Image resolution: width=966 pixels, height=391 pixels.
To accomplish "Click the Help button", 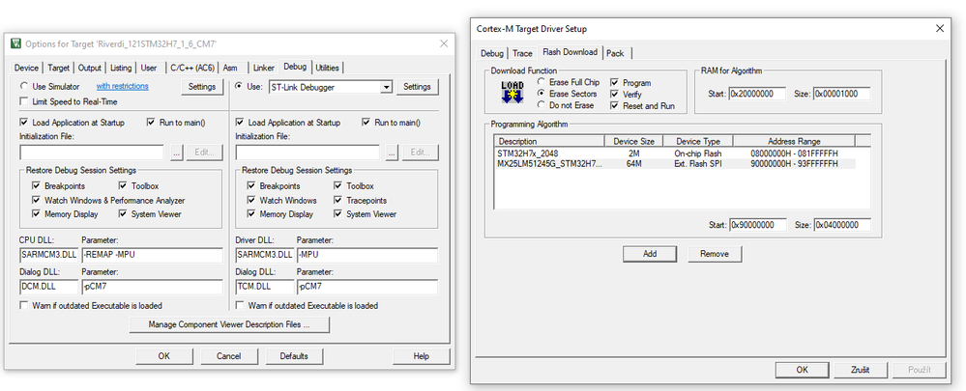I will pyautogui.click(x=422, y=356).
